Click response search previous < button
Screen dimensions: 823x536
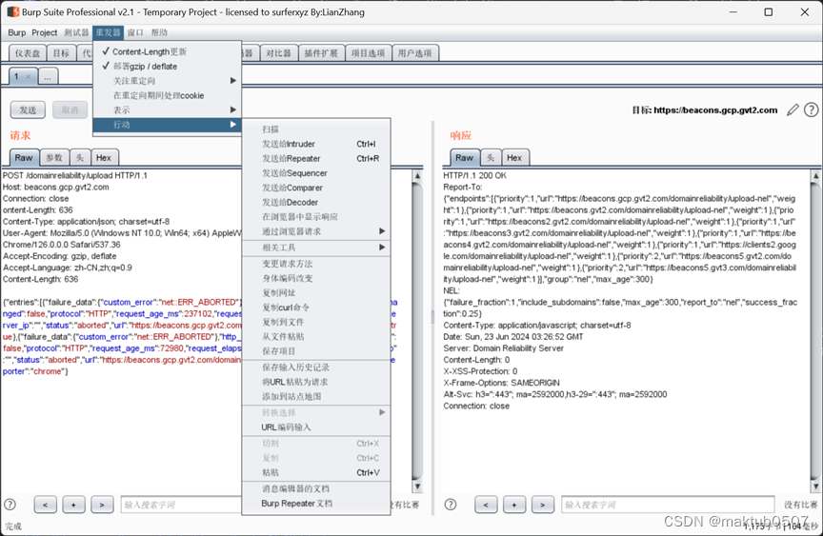[486, 505]
